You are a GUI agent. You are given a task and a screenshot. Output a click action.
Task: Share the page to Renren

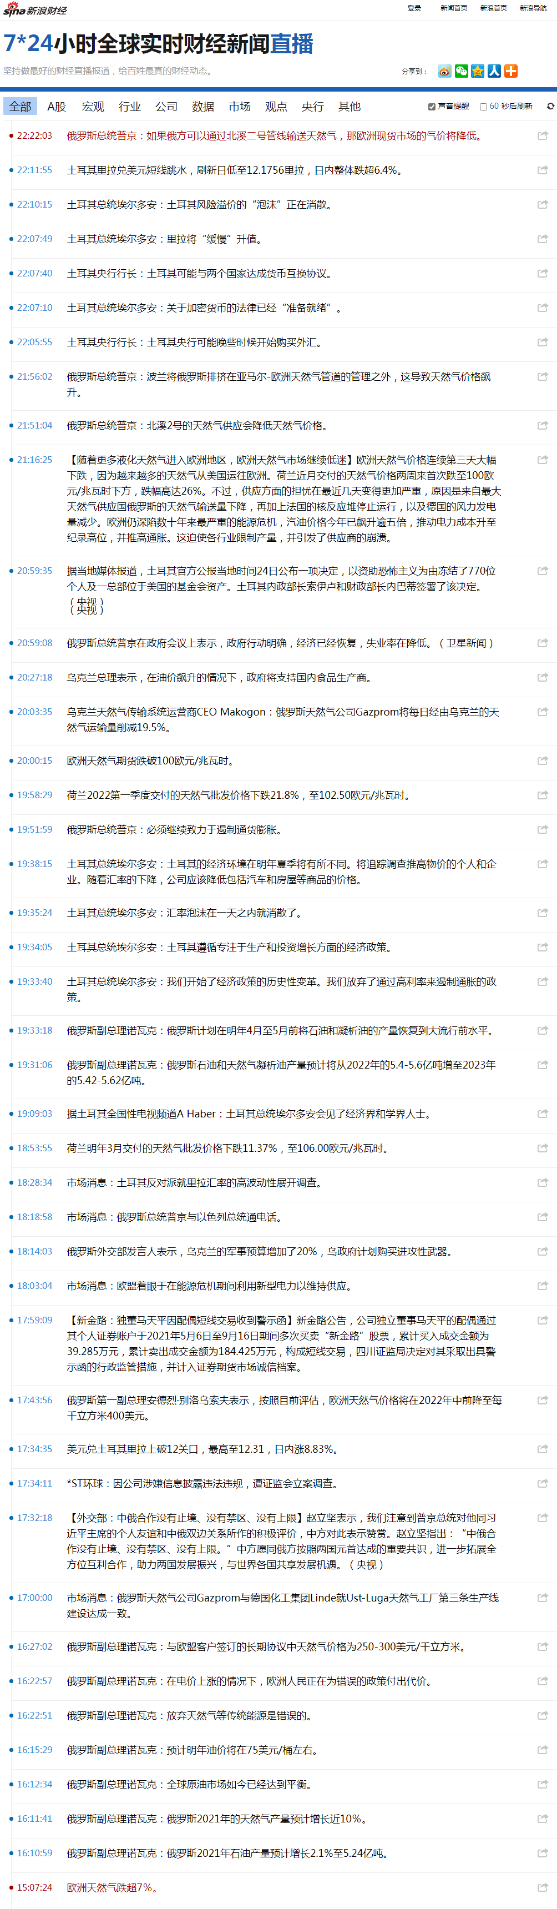click(x=494, y=71)
